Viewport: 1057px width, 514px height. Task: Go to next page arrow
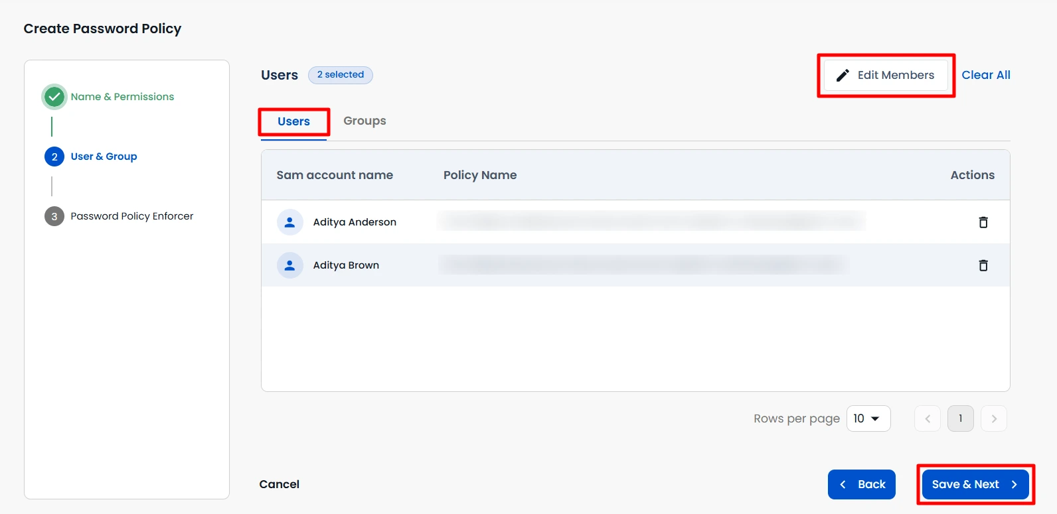994,418
